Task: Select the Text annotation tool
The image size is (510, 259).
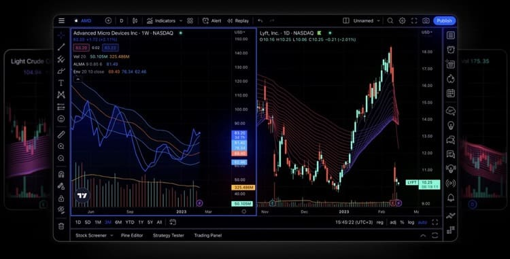Action: coord(61,83)
